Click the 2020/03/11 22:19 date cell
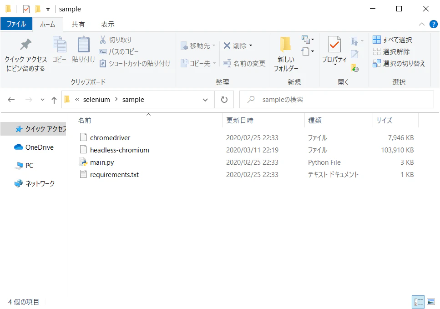 pyautogui.click(x=252, y=150)
